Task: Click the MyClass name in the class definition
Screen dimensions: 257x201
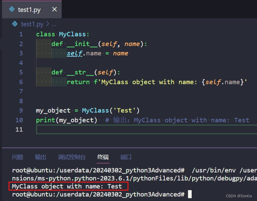Action: tap(72, 34)
